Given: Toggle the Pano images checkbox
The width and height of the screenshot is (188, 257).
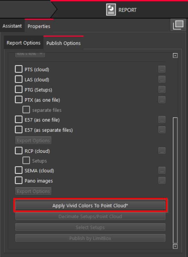Looking at the screenshot, I should pos(19,181).
